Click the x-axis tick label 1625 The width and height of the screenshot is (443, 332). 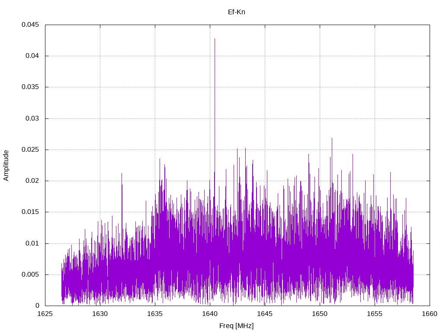pyautogui.click(x=45, y=314)
